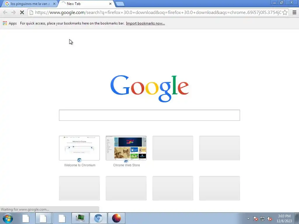299x224 pixels.
Task: Open the Apps shortcut in bookmarks bar
Action: (x=10, y=23)
